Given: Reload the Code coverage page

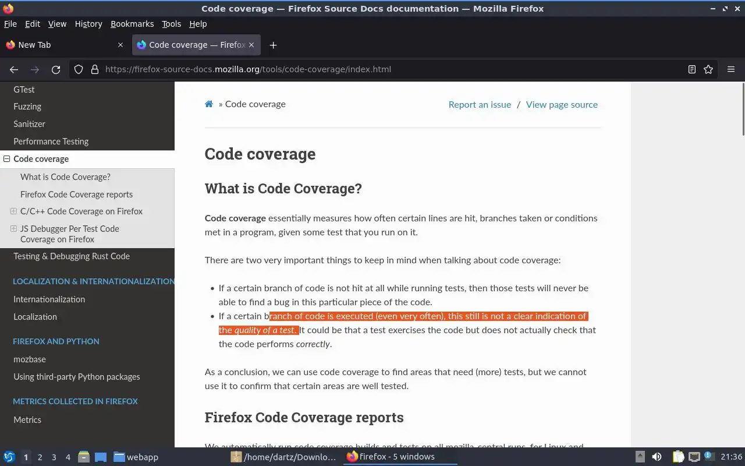Looking at the screenshot, I should tap(56, 69).
